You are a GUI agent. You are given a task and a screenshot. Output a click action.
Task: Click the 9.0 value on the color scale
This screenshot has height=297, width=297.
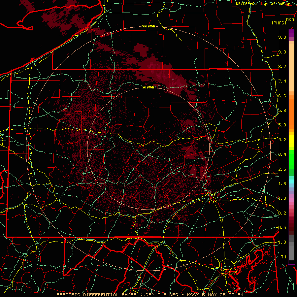(x=282, y=52)
